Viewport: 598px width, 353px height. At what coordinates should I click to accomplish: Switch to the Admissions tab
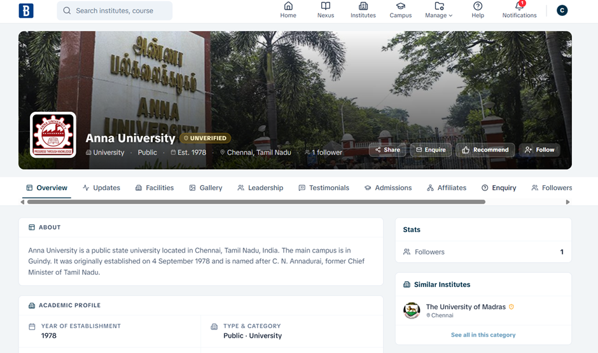[x=388, y=188]
